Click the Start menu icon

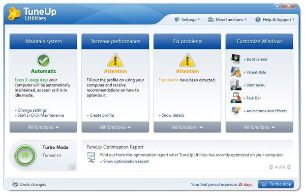coord(236,85)
